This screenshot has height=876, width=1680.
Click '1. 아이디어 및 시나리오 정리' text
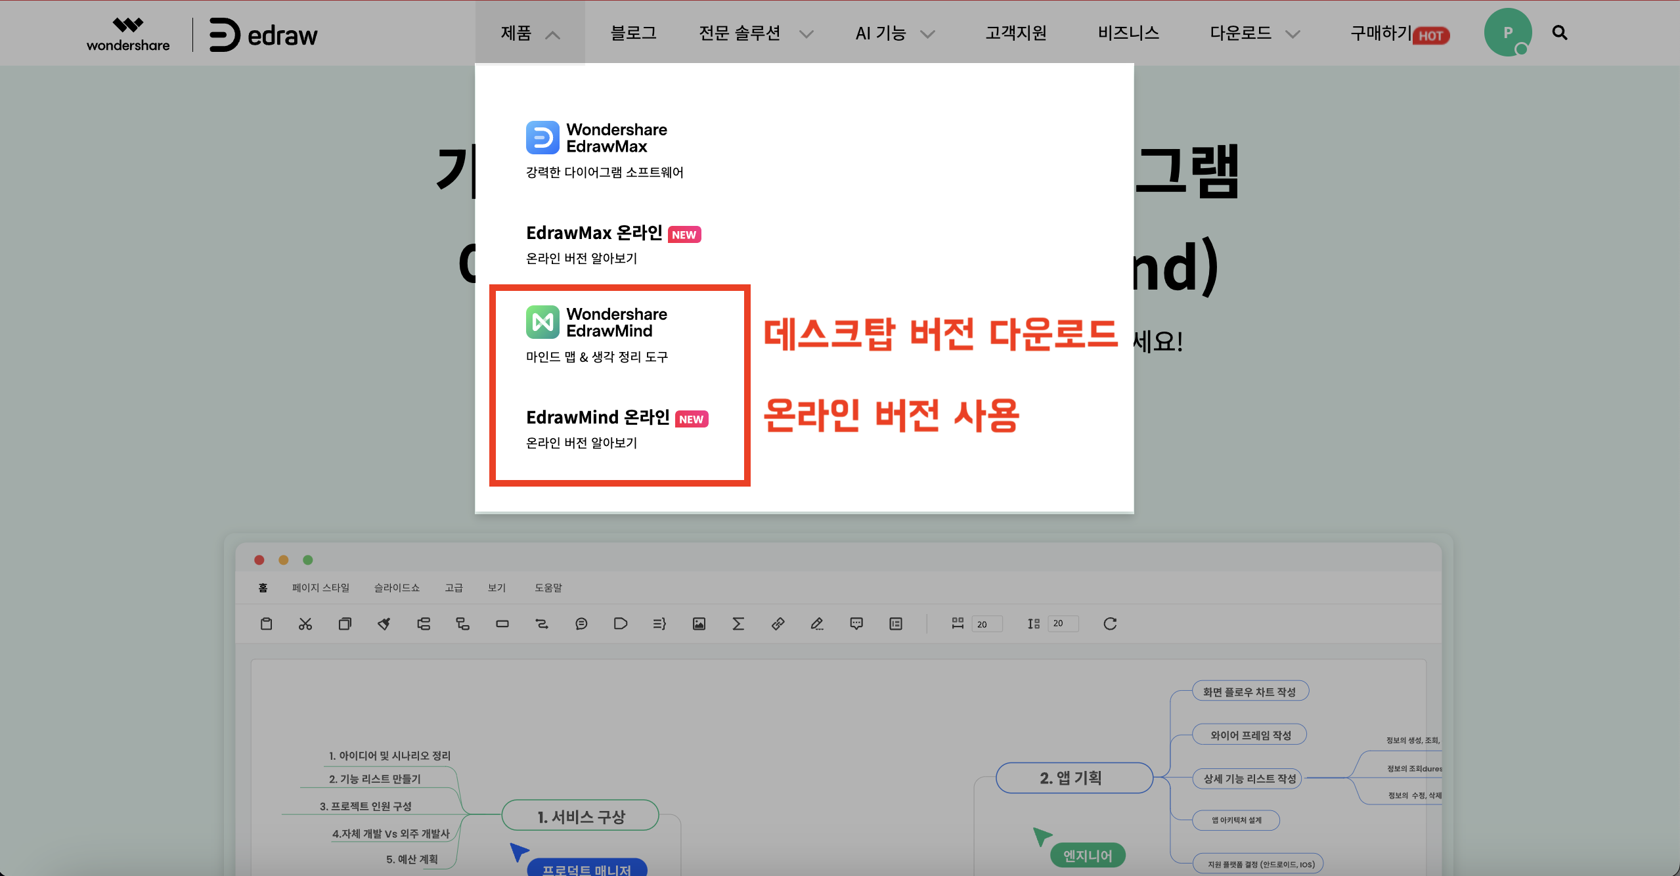(389, 756)
